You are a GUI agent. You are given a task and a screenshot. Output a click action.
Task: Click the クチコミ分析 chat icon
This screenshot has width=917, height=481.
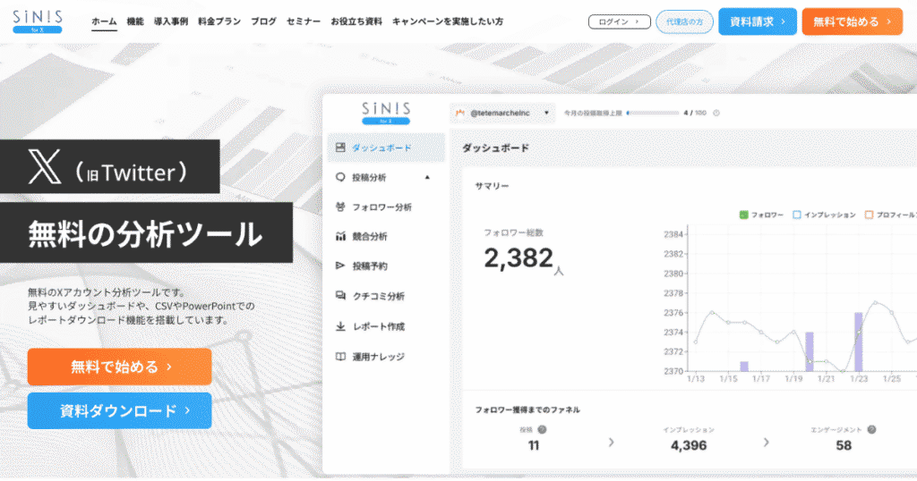340,295
